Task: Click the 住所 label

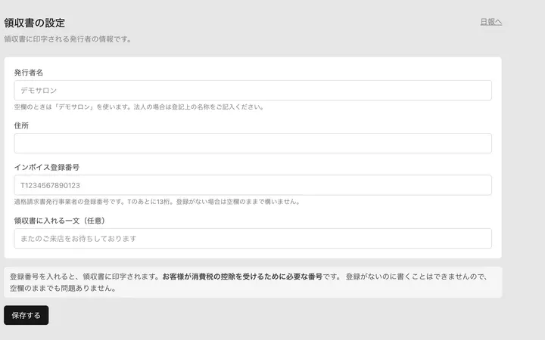Action: pos(21,125)
